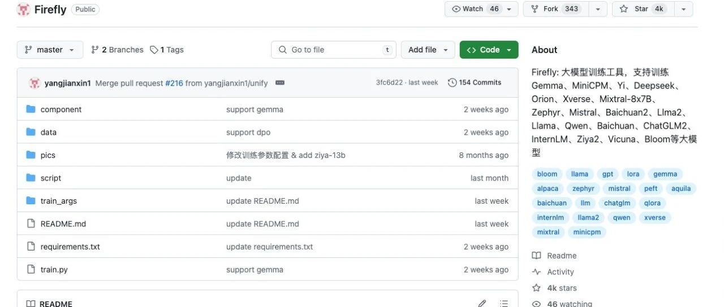Image resolution: width=724 pixels, height=307 pixels.
Task: Click the star icon beside 4k stars
Action: coord(536,288)
